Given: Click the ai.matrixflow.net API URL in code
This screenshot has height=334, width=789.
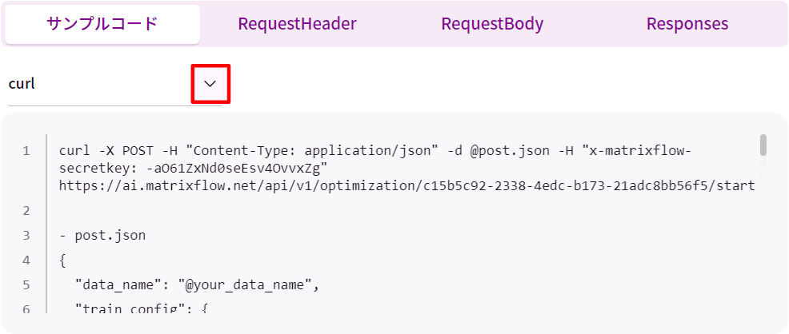Looking at the screenshot, I should 407,186.
